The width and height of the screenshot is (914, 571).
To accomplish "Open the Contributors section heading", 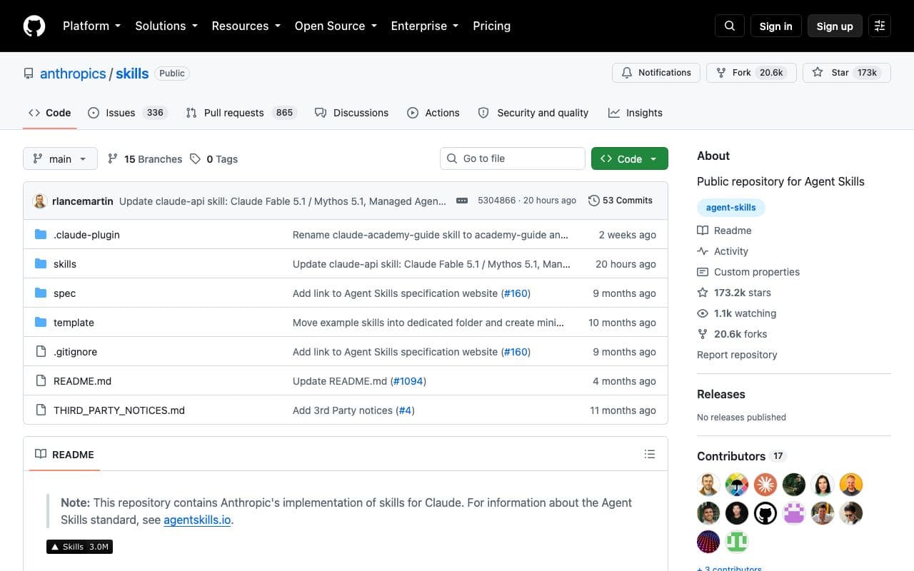I will click(x=731, y=456).
